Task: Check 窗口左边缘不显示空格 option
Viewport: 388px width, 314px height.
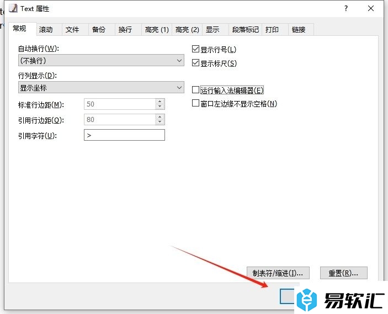Action: point(195,103)
